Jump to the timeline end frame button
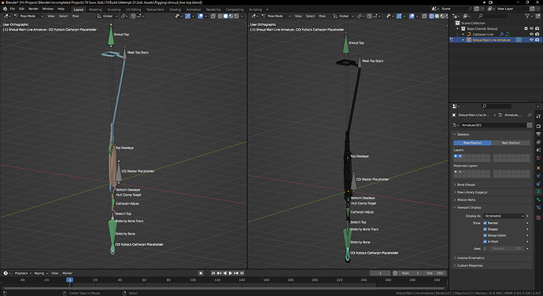The image size is (543, 296). click(x=242, y=273)
